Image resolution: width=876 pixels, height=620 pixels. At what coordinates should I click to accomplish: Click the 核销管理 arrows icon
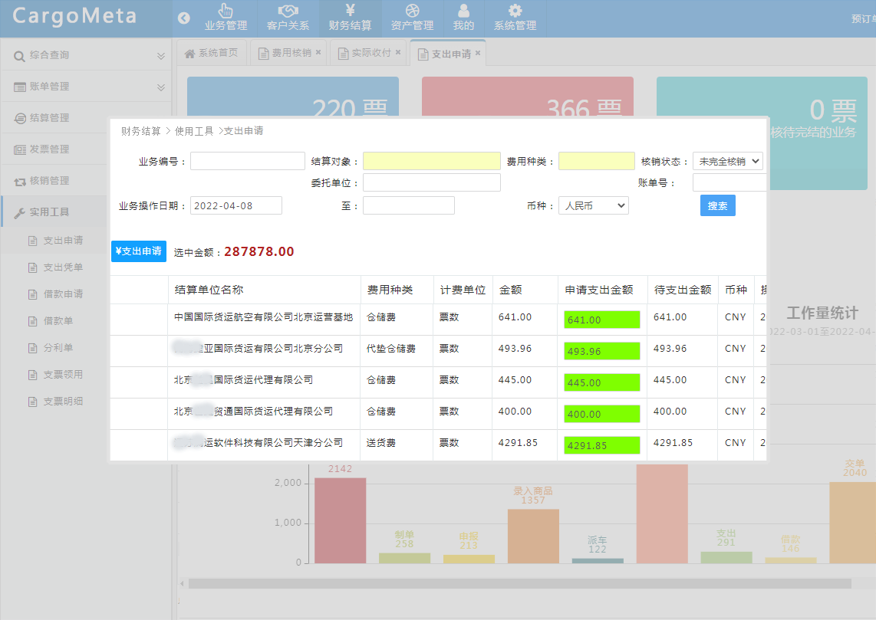click(19, 182)
